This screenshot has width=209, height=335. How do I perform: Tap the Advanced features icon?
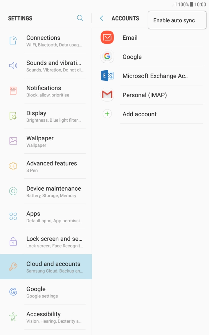pos(13,166)
